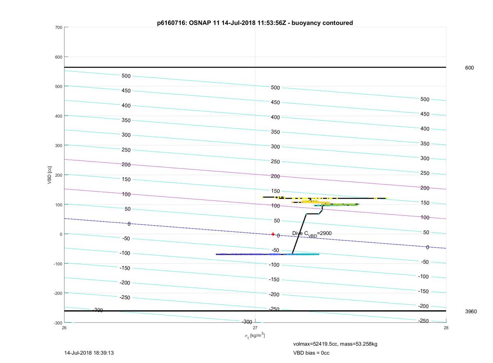493x363 pixels.
Task: Click the '3960' label right of plot
Action: click(x=471, y=311)
